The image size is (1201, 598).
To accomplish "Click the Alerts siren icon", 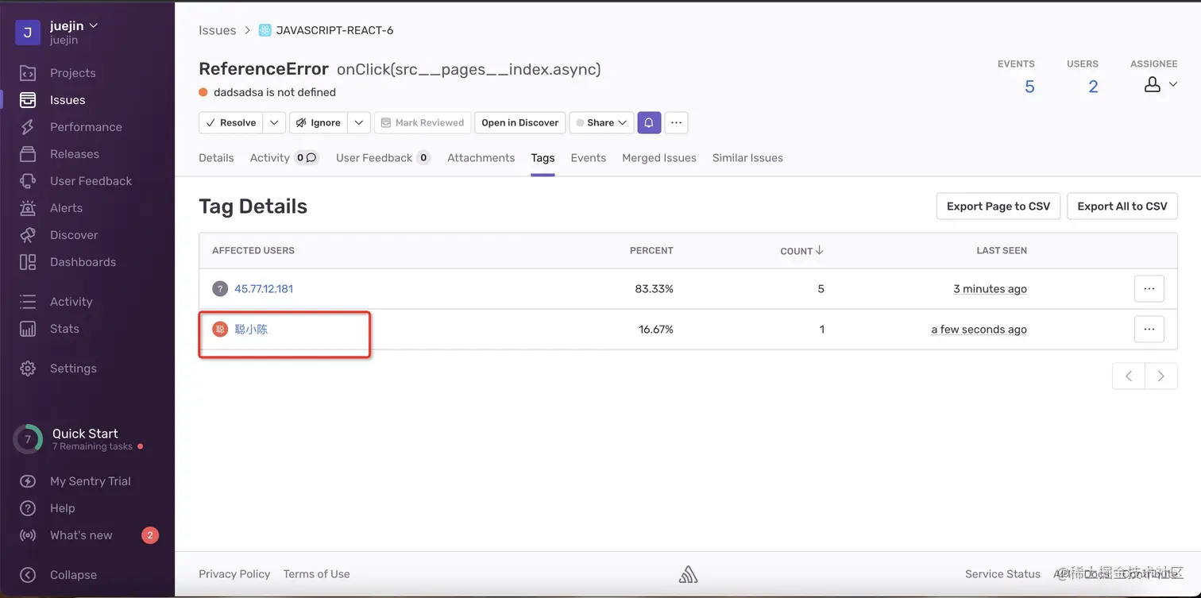I will coord(28,208).
